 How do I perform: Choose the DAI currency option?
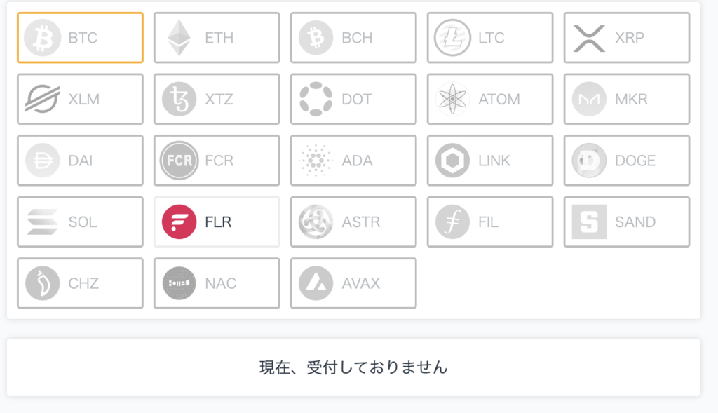80,161
